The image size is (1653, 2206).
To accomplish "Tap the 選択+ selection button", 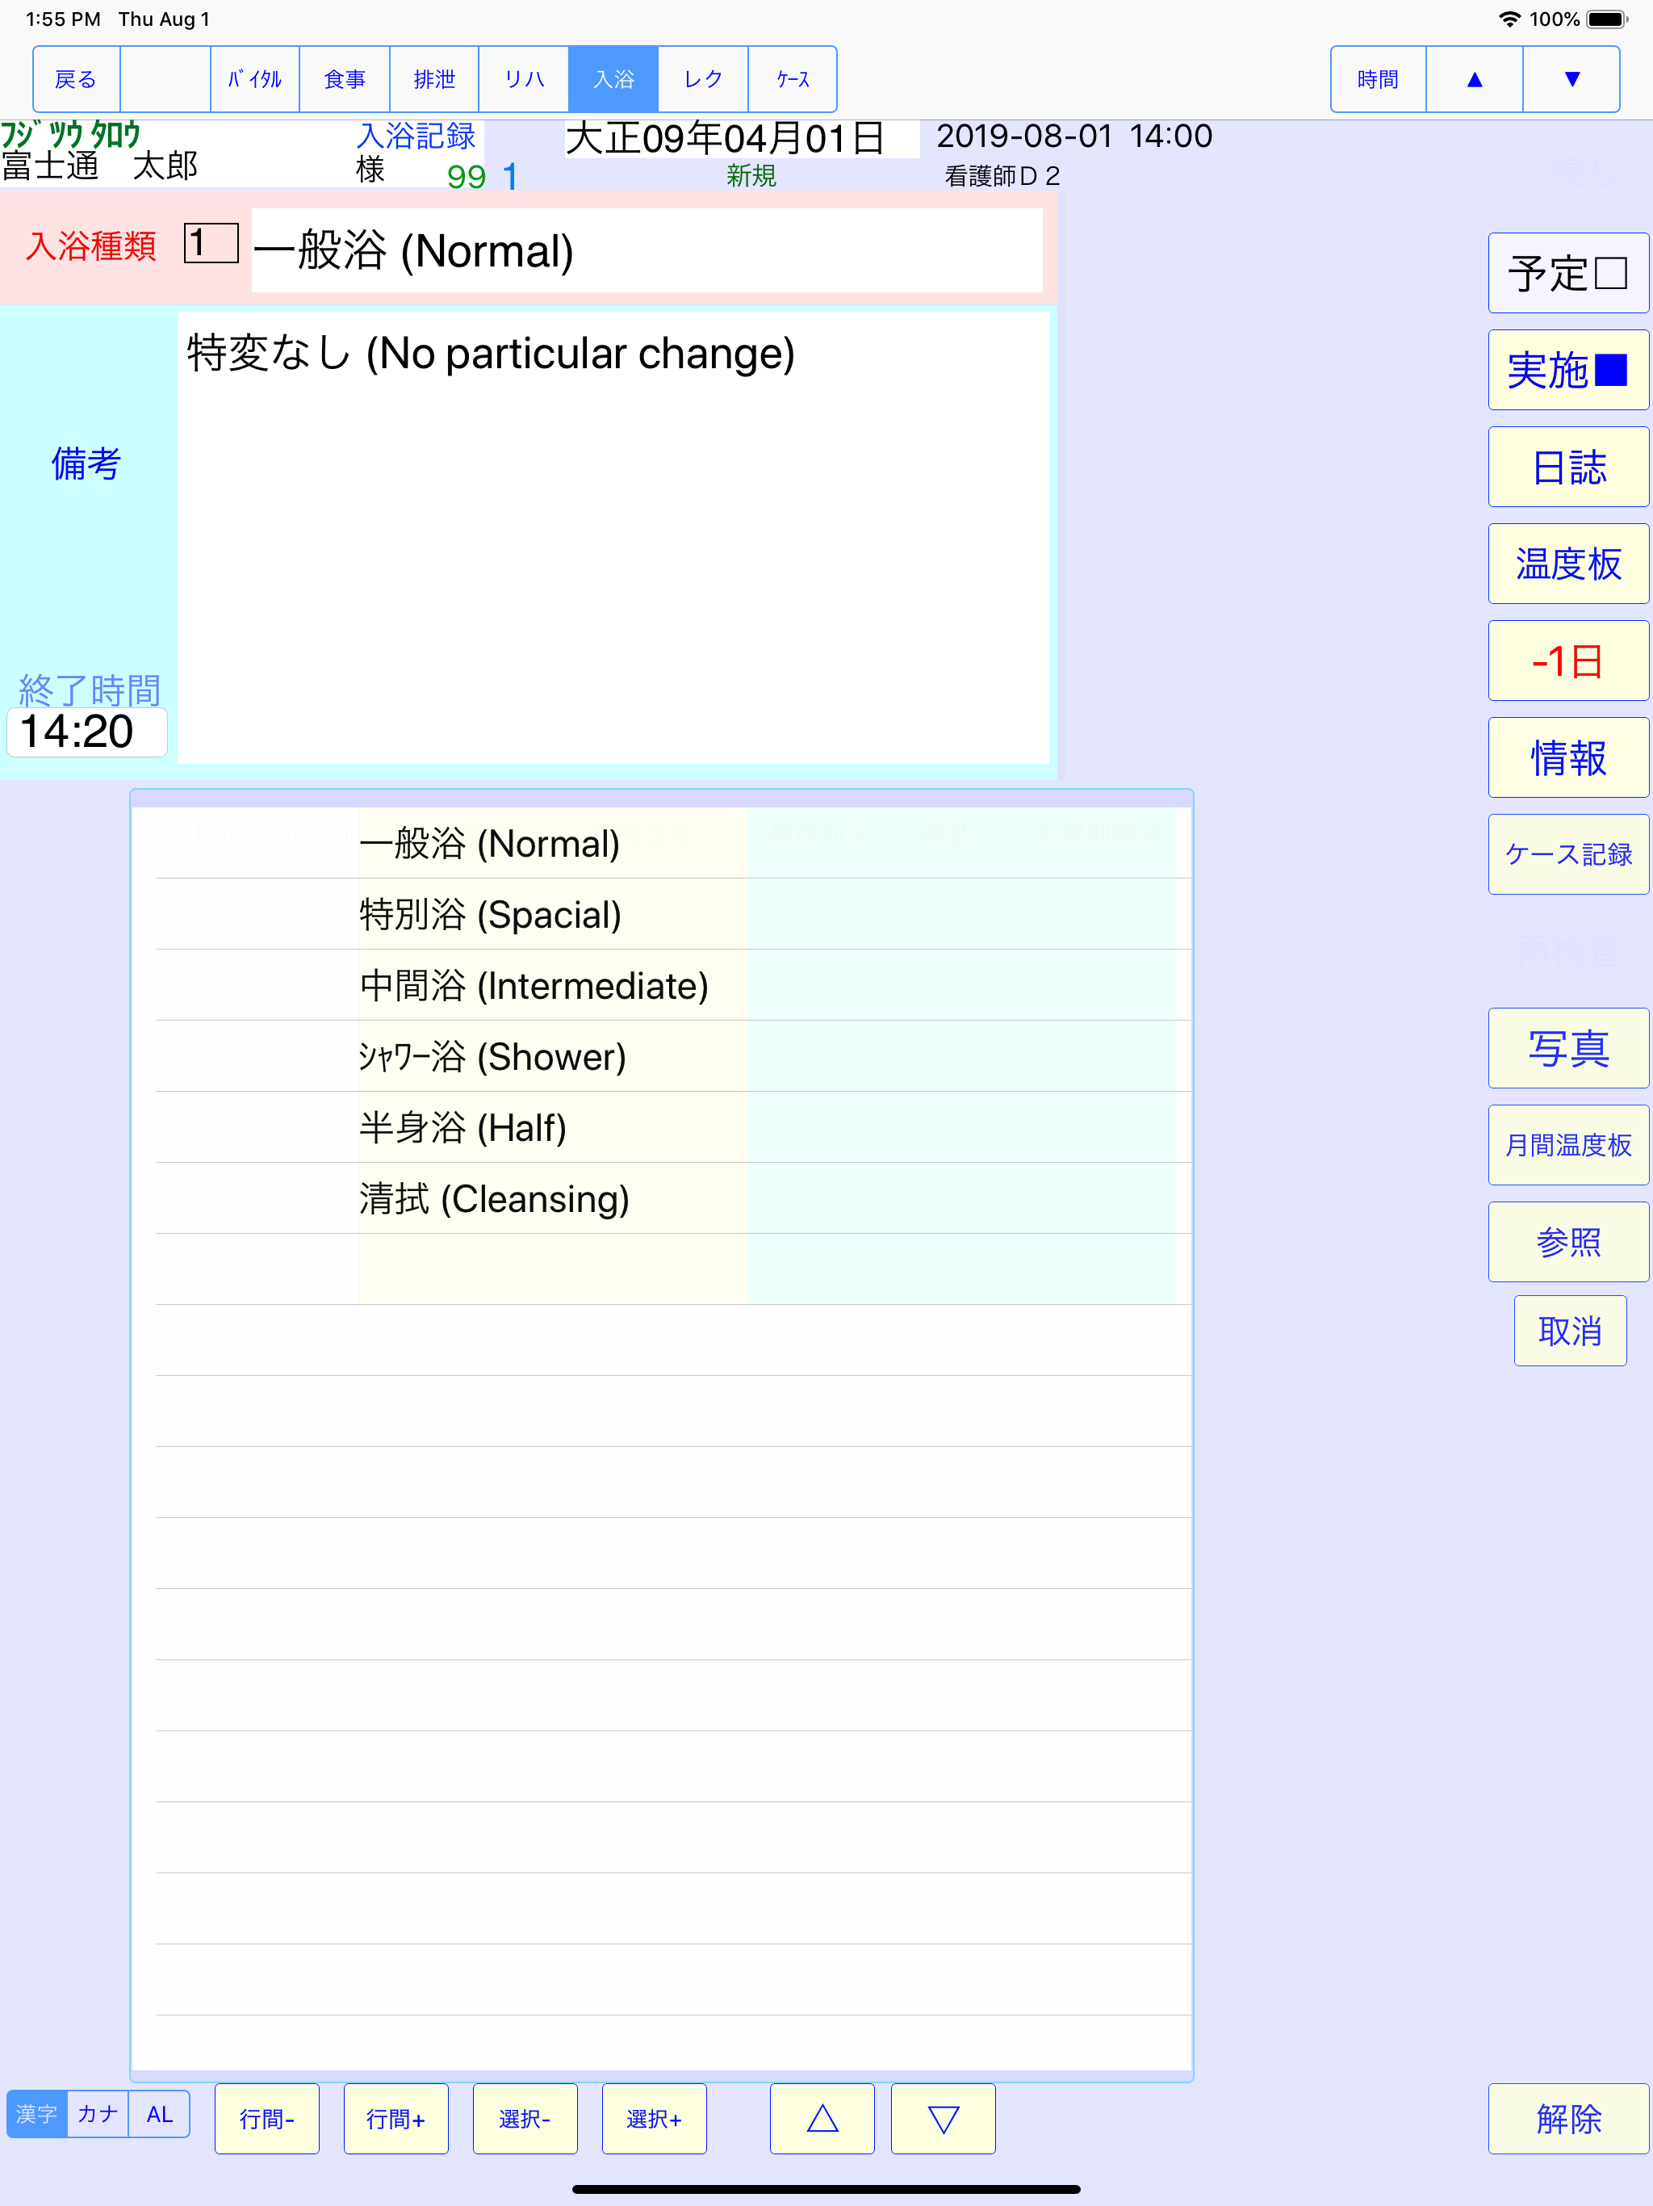I will 654,2118.
